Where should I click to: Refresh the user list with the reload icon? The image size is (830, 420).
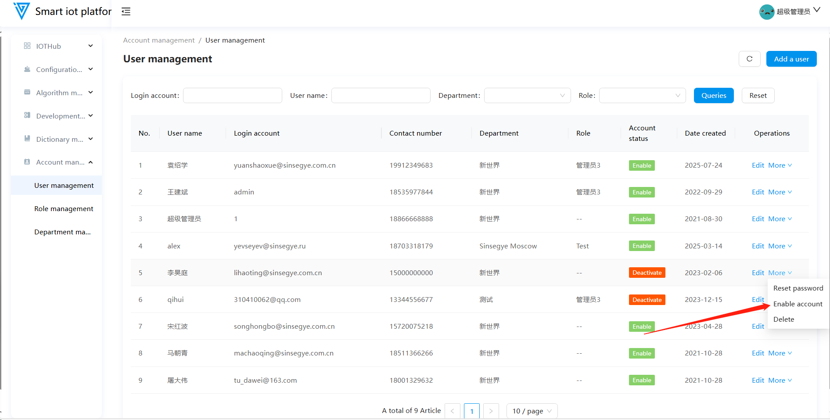pos(750,59)
